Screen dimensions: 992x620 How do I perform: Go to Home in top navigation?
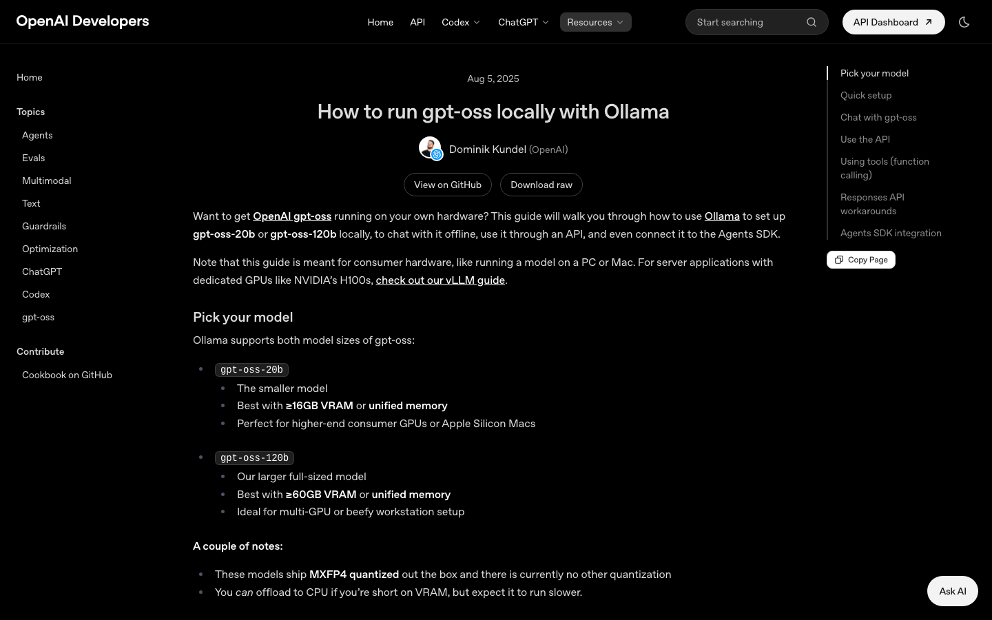pos(380,22)
